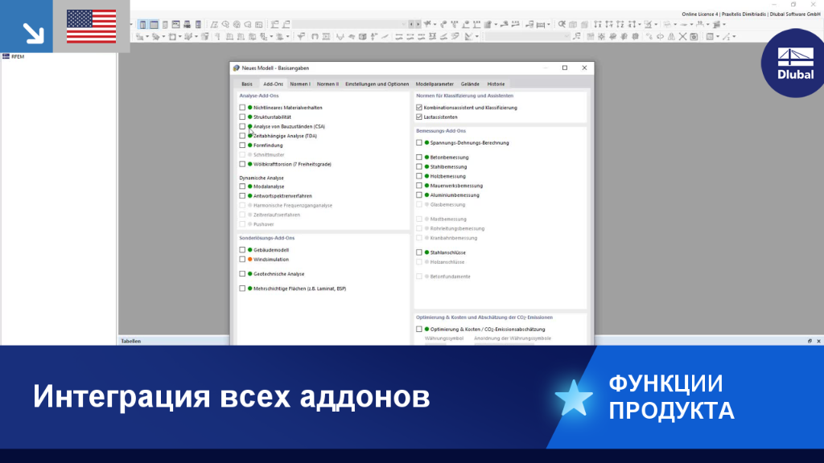Viewport: 824px width, 463px height.
Task: Undock the Tabellen panel
Action: [x=810, y=341]
